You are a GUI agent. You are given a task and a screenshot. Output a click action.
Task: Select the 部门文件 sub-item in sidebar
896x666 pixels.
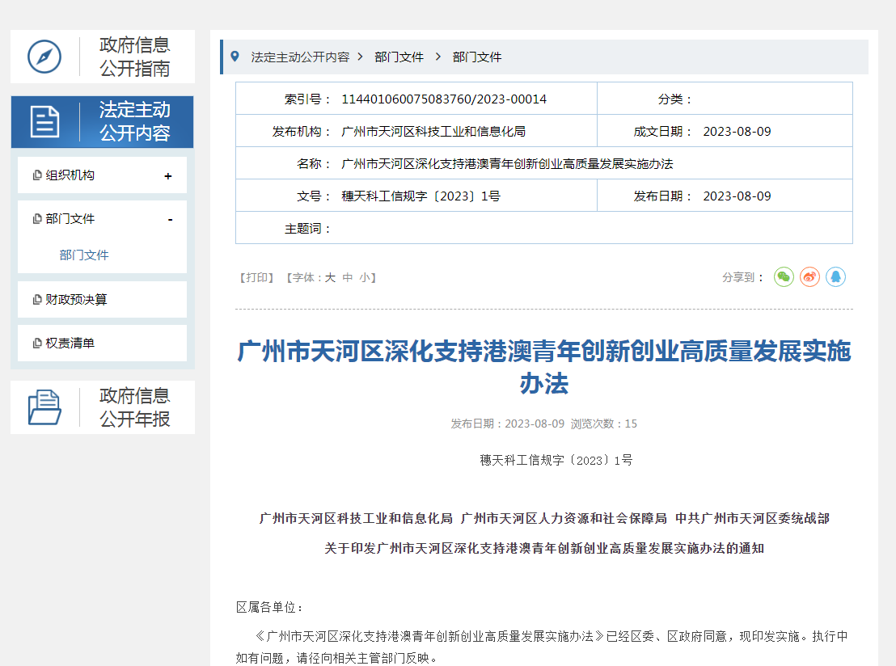84,255
